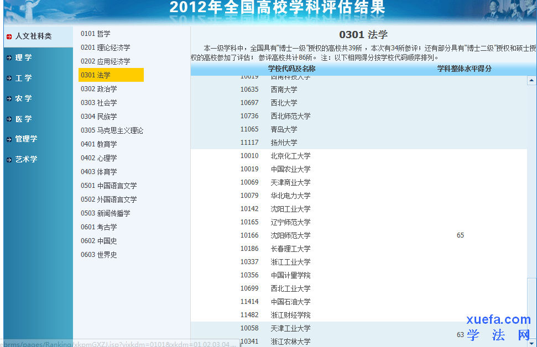537x347 pixels.
Task: Click school code 11414
Action: (249, 302)
